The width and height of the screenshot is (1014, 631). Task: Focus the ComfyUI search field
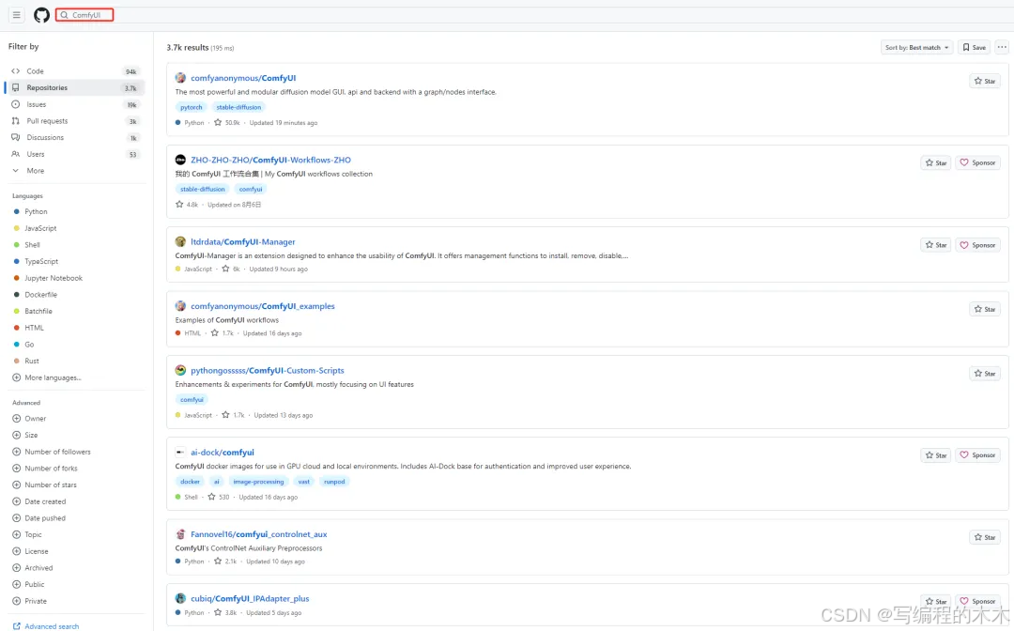tap(84, 15)
